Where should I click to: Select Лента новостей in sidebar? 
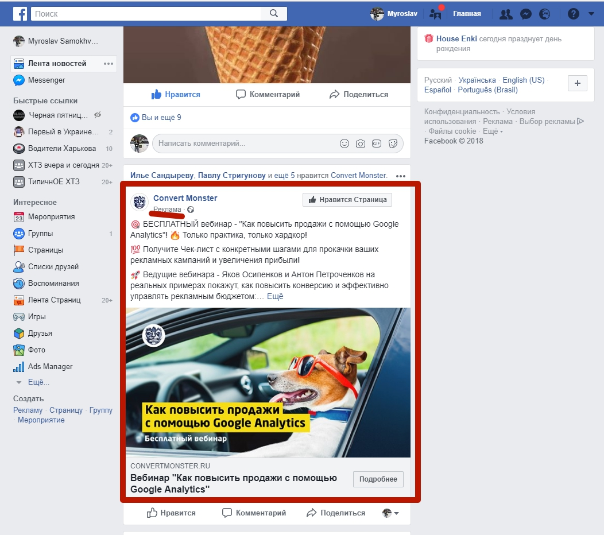pos(57,64)
